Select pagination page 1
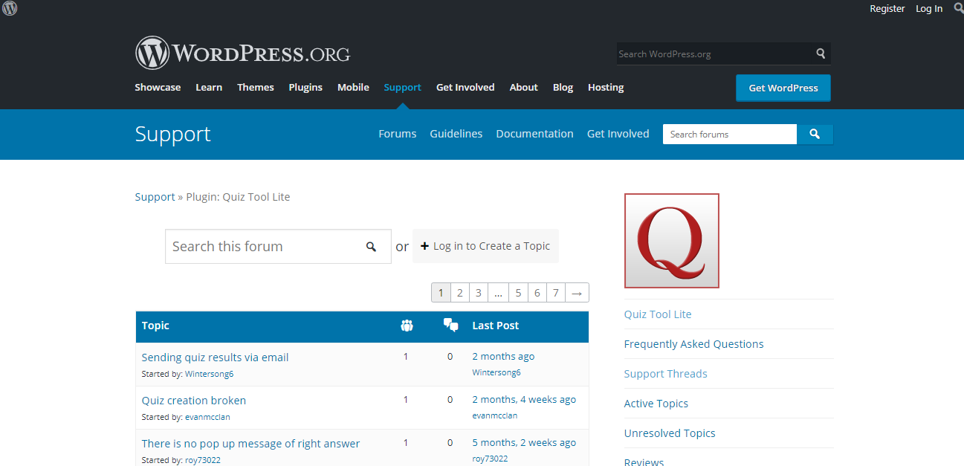The width and height of the screenshot is (964, 466). point(441,293)
